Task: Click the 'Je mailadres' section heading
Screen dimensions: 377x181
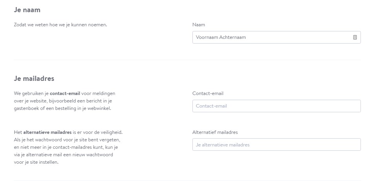Action: 34,79
